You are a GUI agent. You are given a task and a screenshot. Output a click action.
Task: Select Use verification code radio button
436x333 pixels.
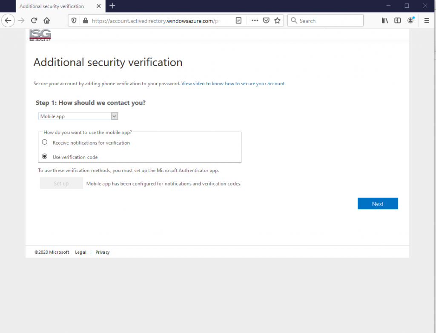click(x=44, y=156)
